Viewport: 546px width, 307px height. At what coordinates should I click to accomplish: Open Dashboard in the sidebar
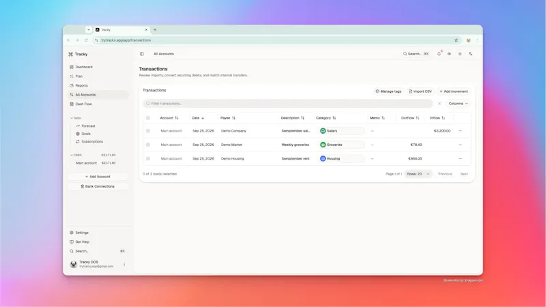click(81, 67)
